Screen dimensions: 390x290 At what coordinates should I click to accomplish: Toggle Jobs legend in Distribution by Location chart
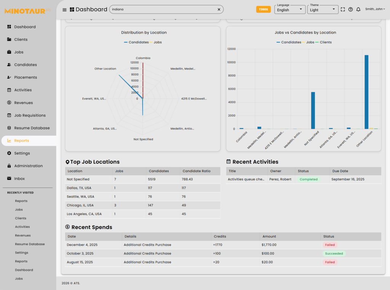155,42
